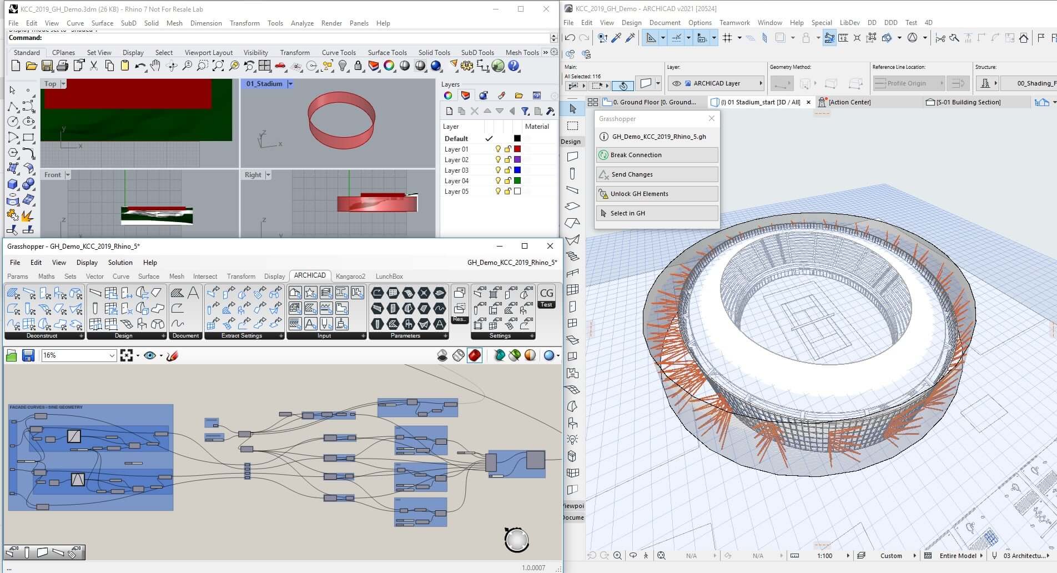Click the Grasshopper sketch brush icon

coord(173,355)
